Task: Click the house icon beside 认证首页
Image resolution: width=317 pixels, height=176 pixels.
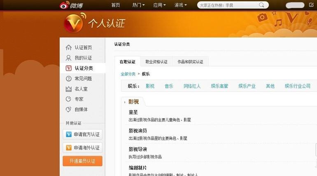Action: pos(68,48)
